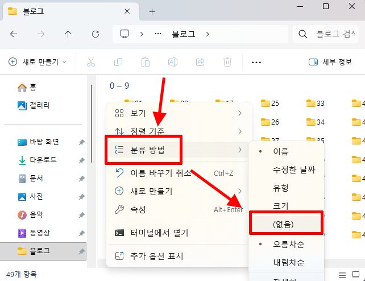Group by 크기

point(286,205)
